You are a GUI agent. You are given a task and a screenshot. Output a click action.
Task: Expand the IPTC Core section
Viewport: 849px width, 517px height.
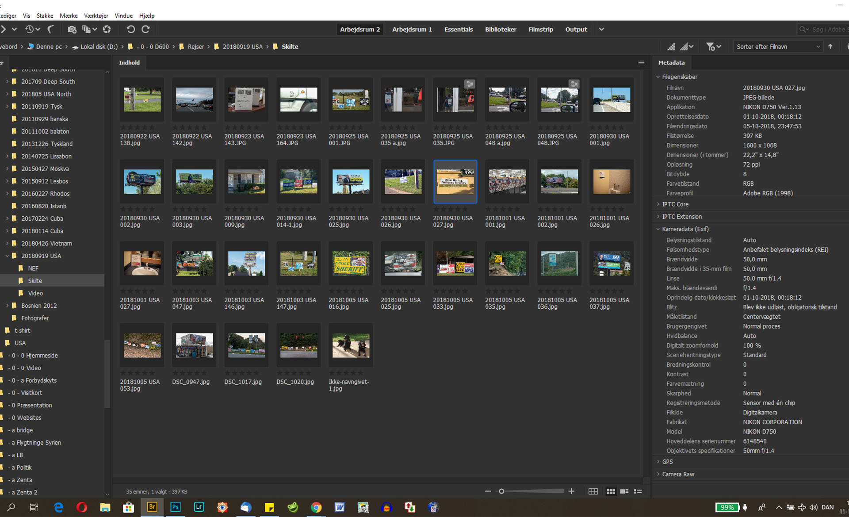[x=658, y=204]
